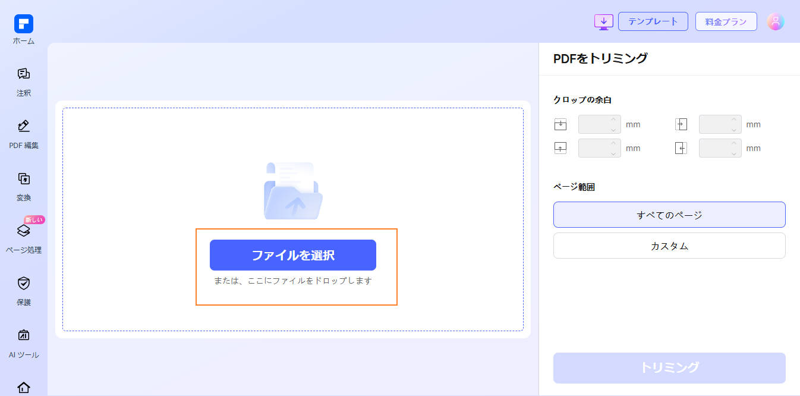Open the 料金プラン pricing page
The height and width of the screenshot is (396, 800).
tap(726, 21)
